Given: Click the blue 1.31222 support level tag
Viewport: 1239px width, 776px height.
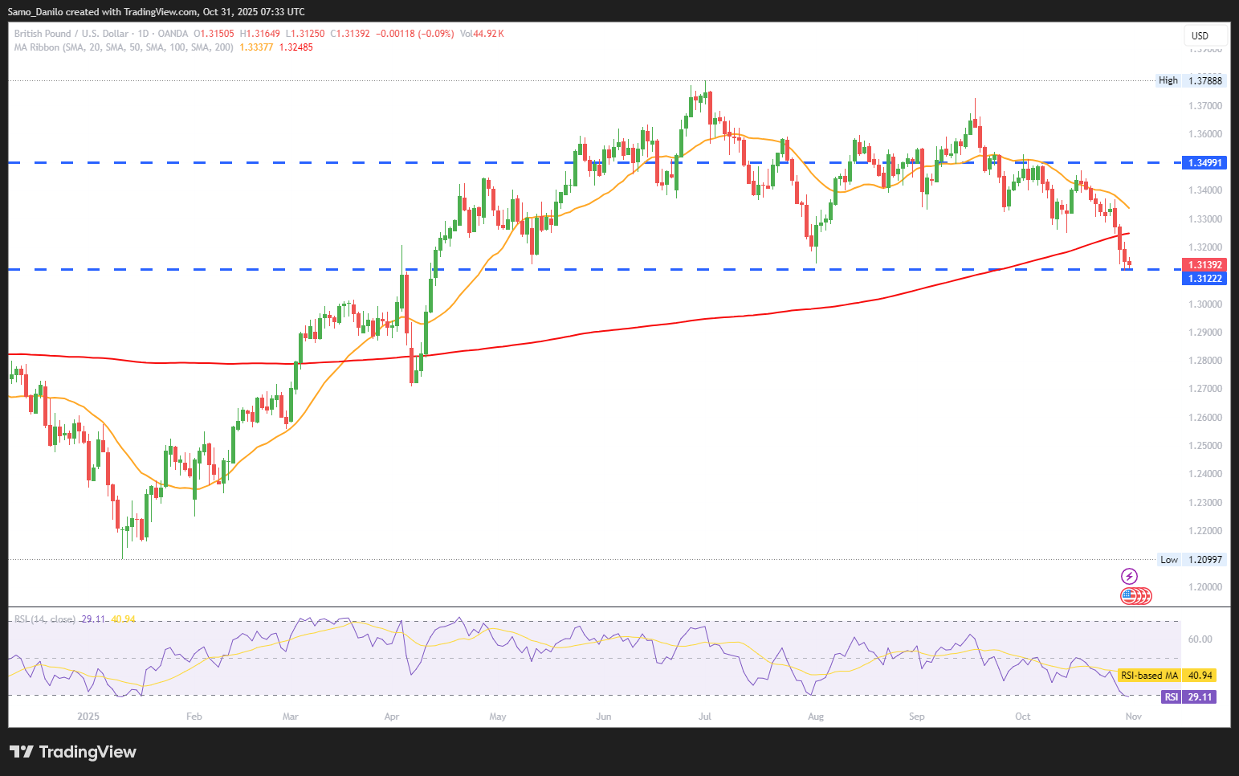Looking at the screenshot, I should tap(1204, 278).
